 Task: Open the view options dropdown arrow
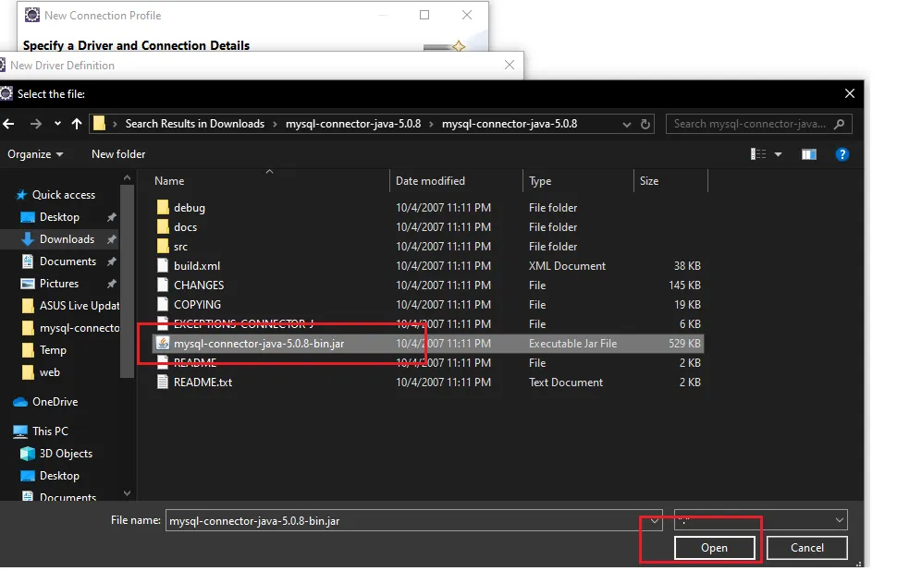(778, 154)
